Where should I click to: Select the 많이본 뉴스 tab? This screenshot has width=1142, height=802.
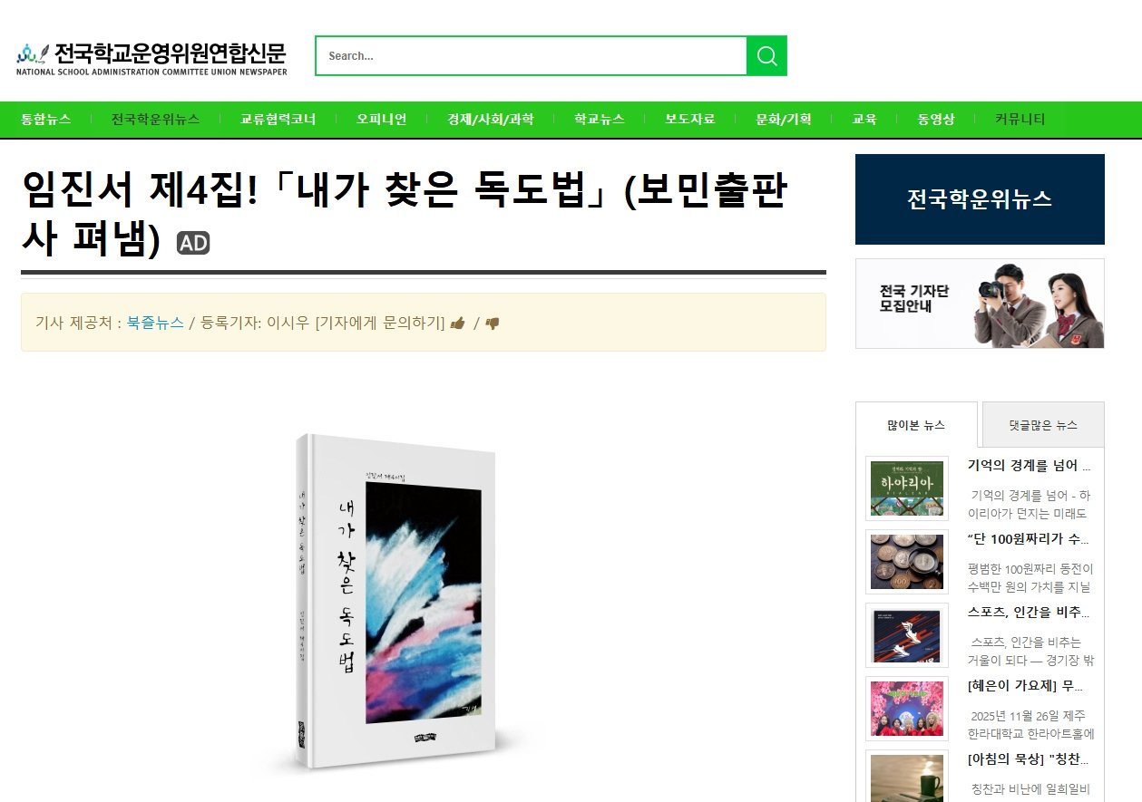916,425
